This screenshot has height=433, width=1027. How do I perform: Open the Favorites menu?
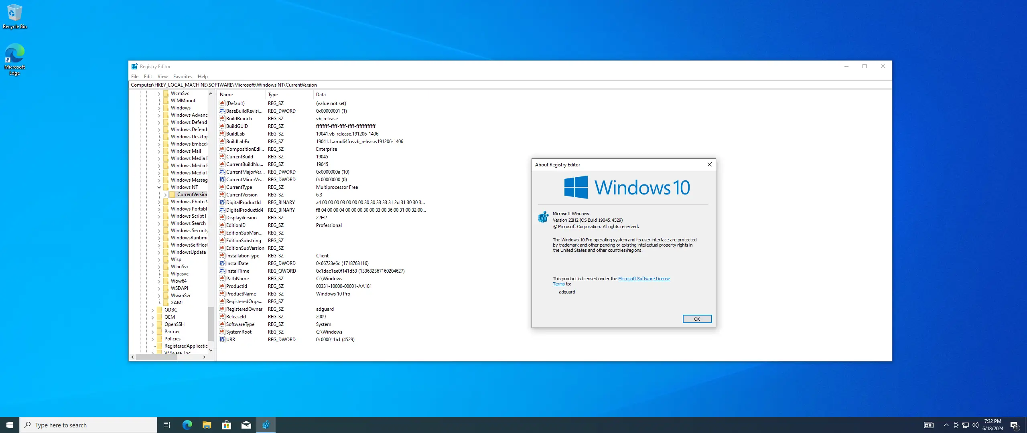pyautogui.click(x=183, y=77)
